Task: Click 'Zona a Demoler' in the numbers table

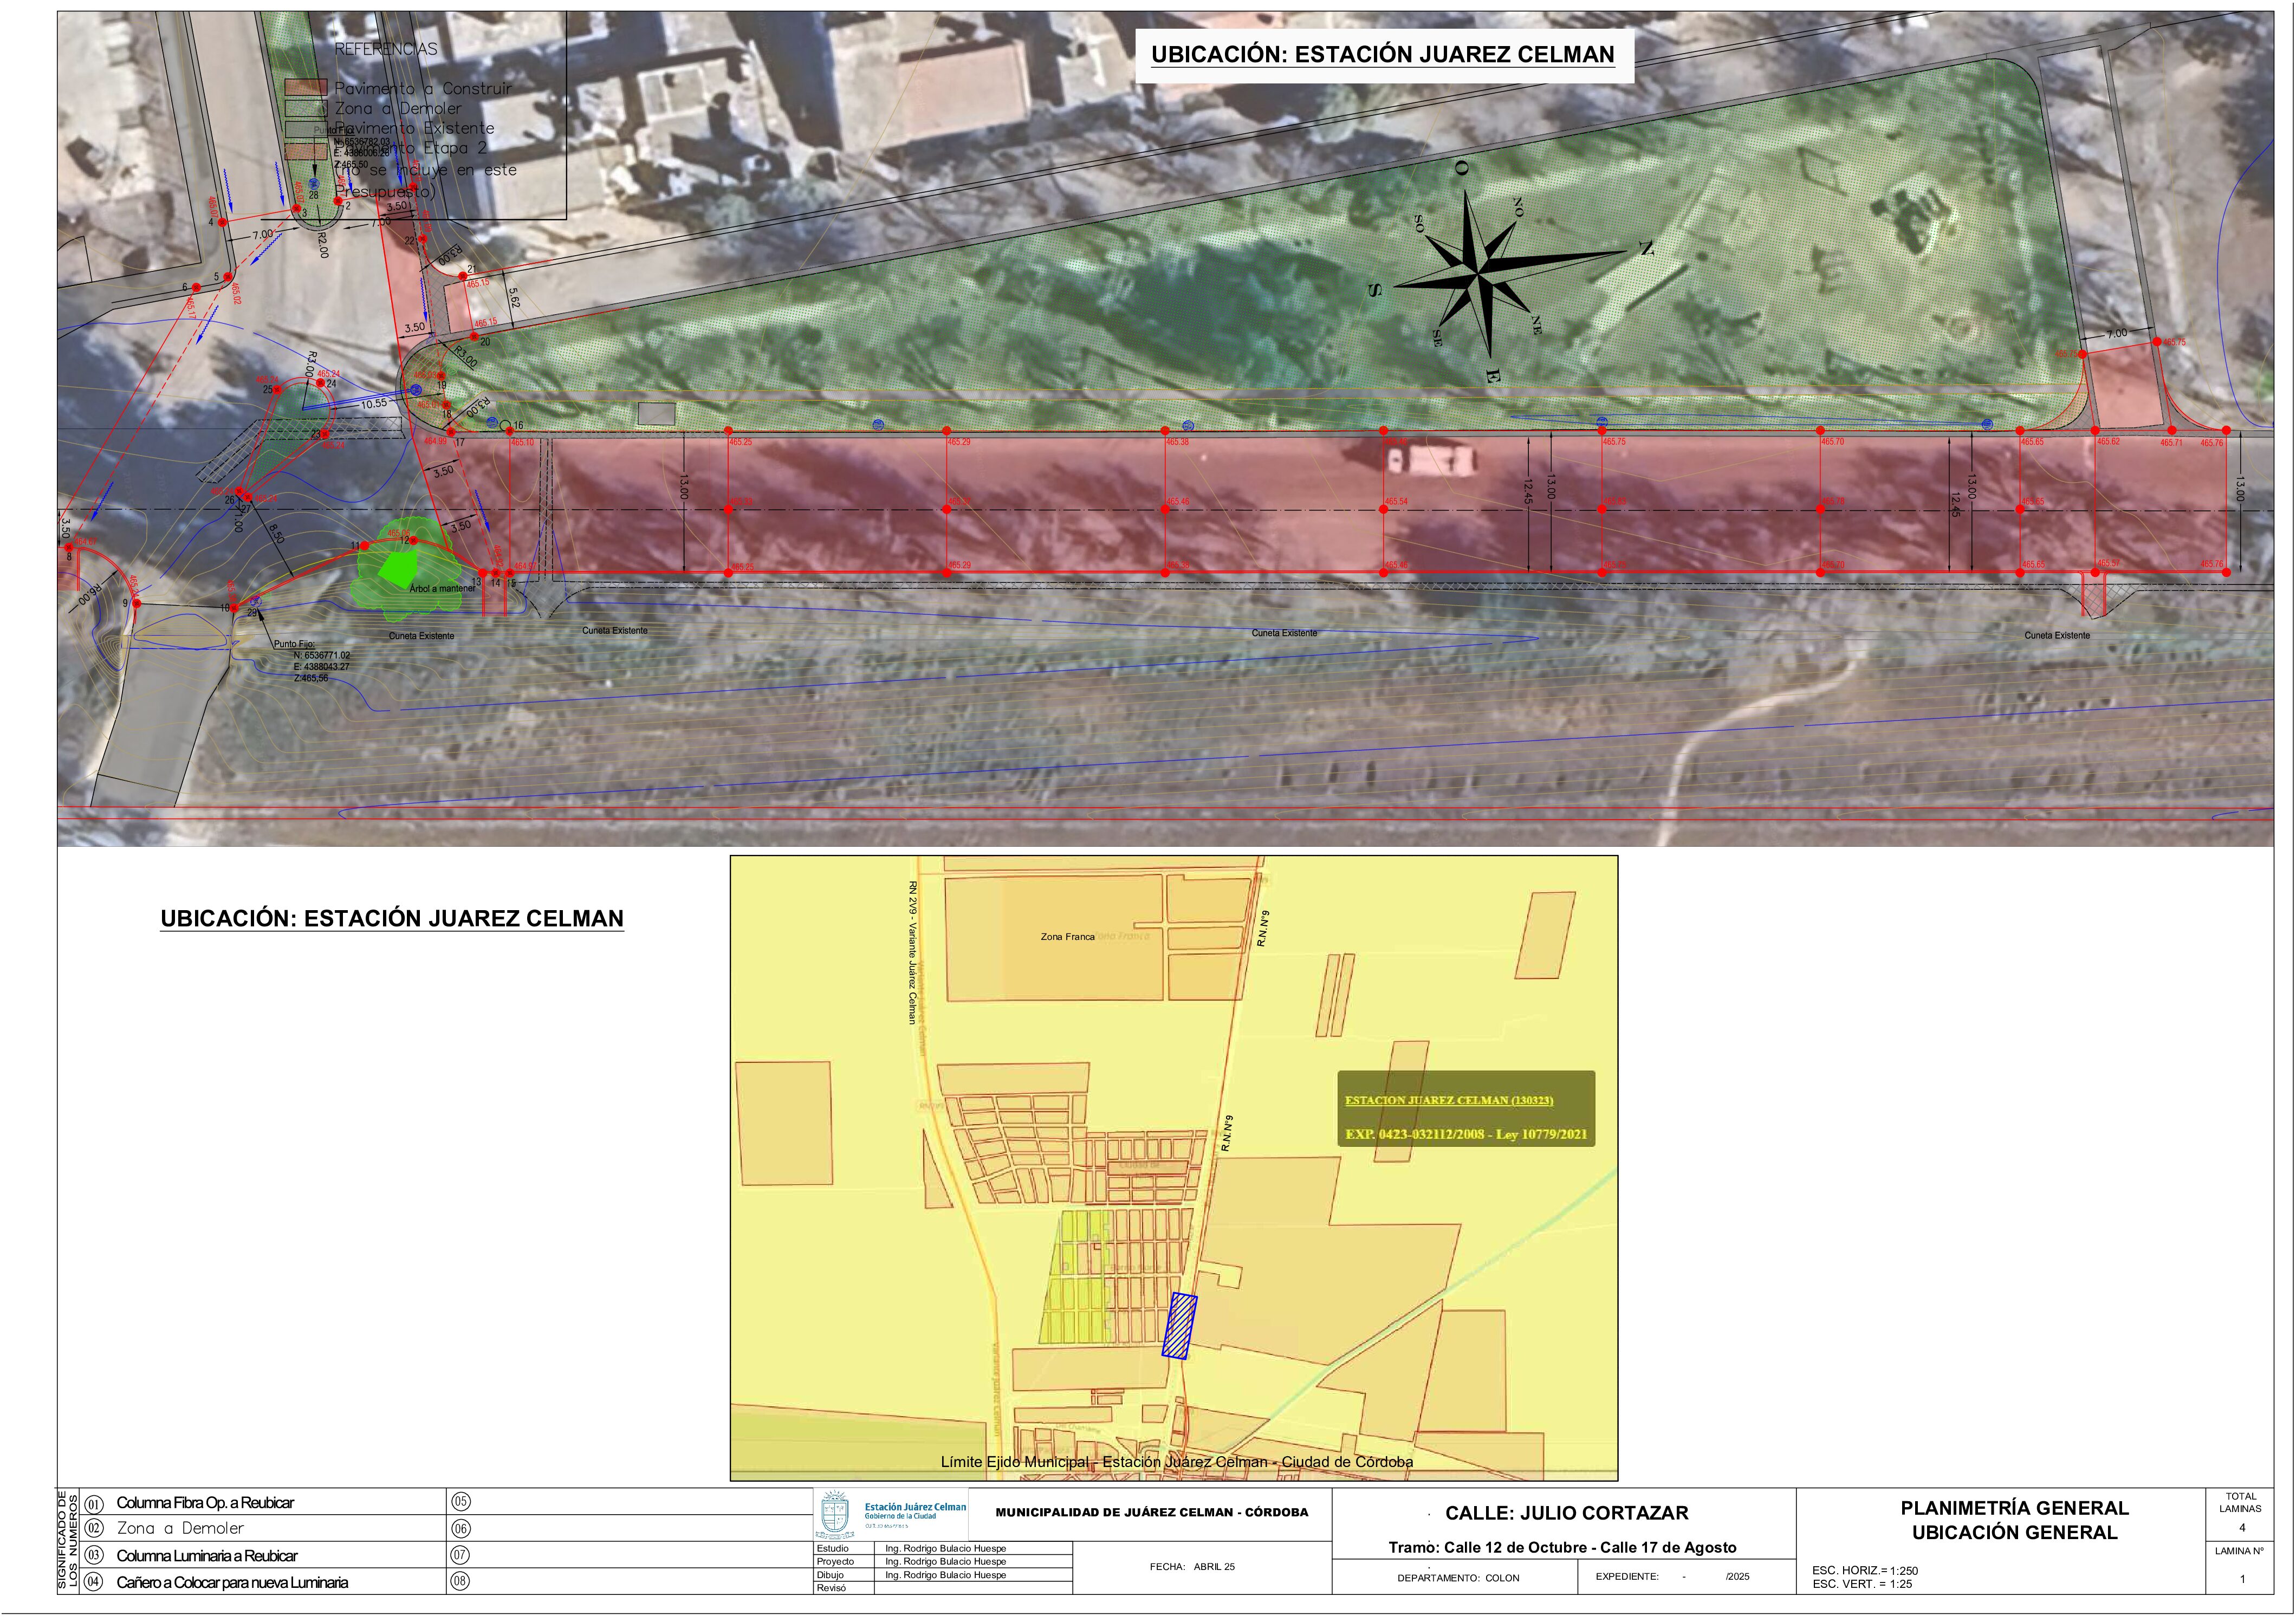Action: tap(180, 1529)
